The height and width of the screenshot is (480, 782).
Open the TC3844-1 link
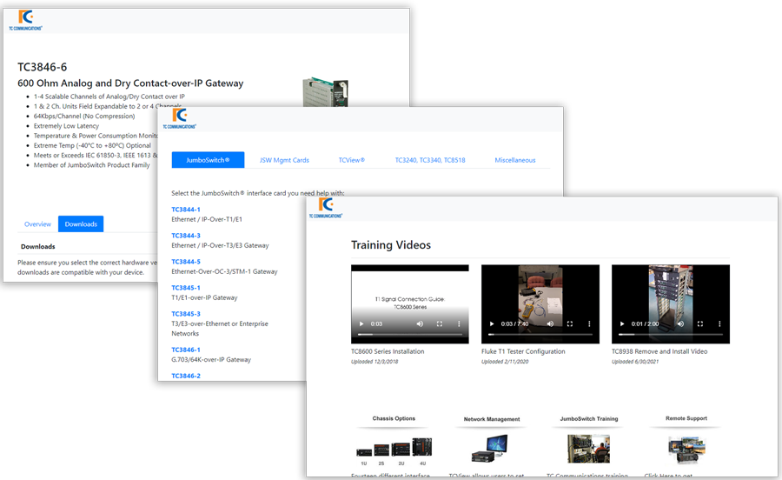pyautogui.click(x=186, y=210)
